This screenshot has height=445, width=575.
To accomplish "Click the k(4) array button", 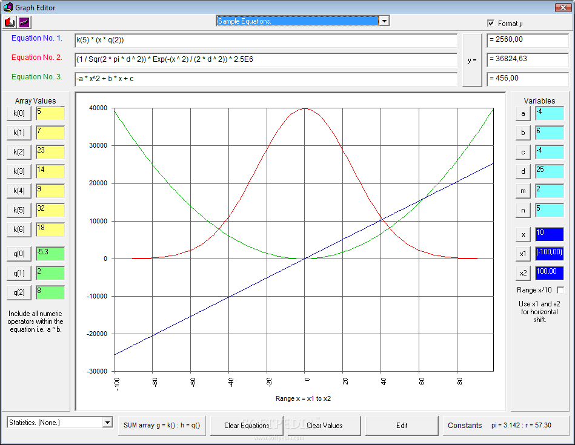I will click(19, 191).
